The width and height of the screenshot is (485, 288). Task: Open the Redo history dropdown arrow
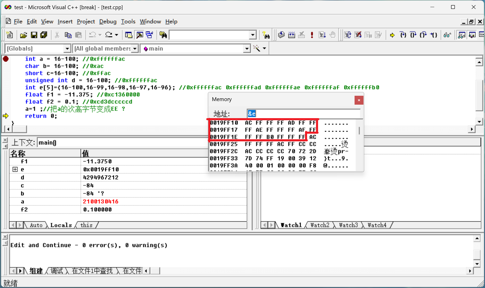pos(116,35)
